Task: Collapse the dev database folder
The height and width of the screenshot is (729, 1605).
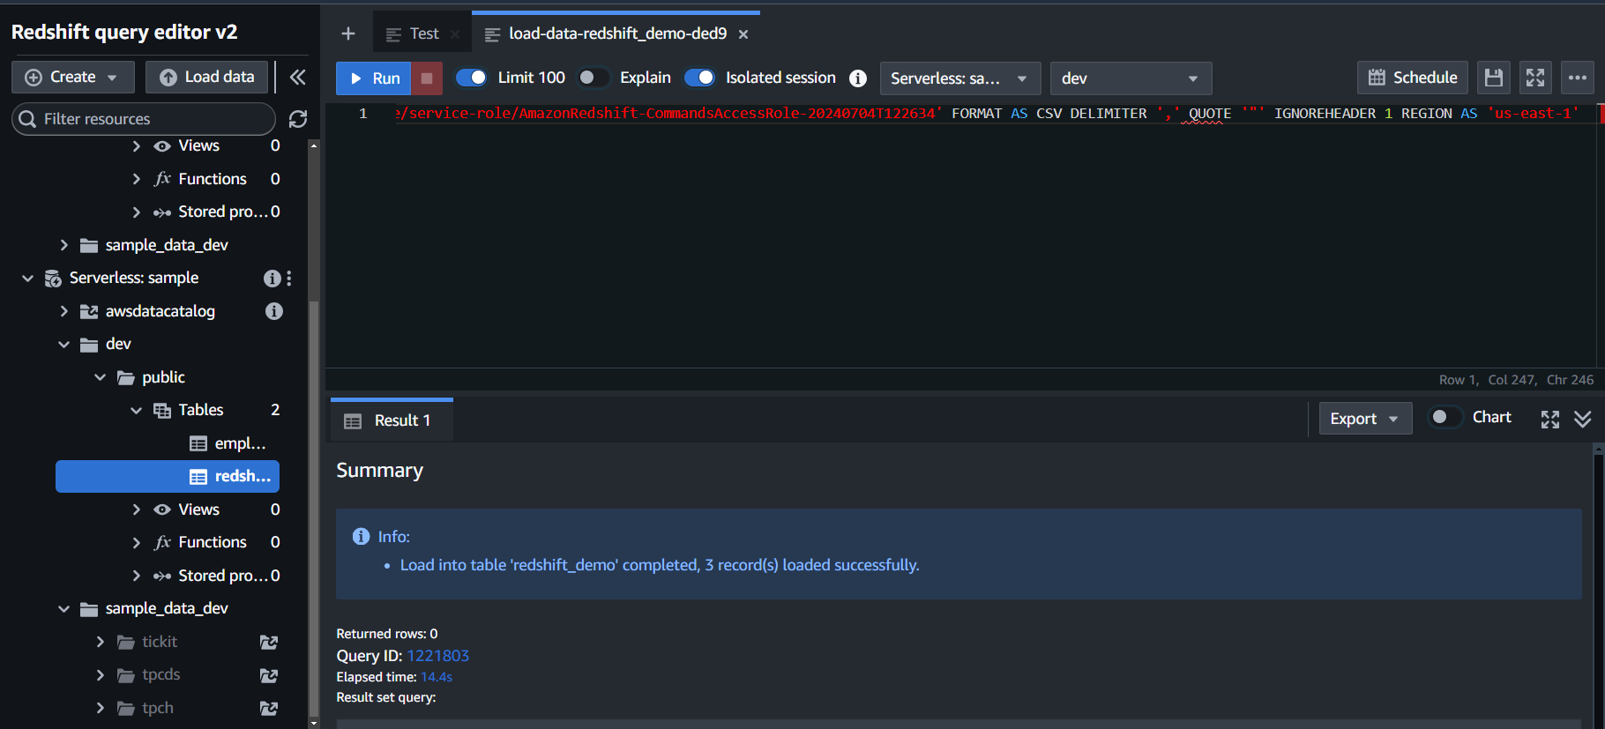Action: (63, 345)
